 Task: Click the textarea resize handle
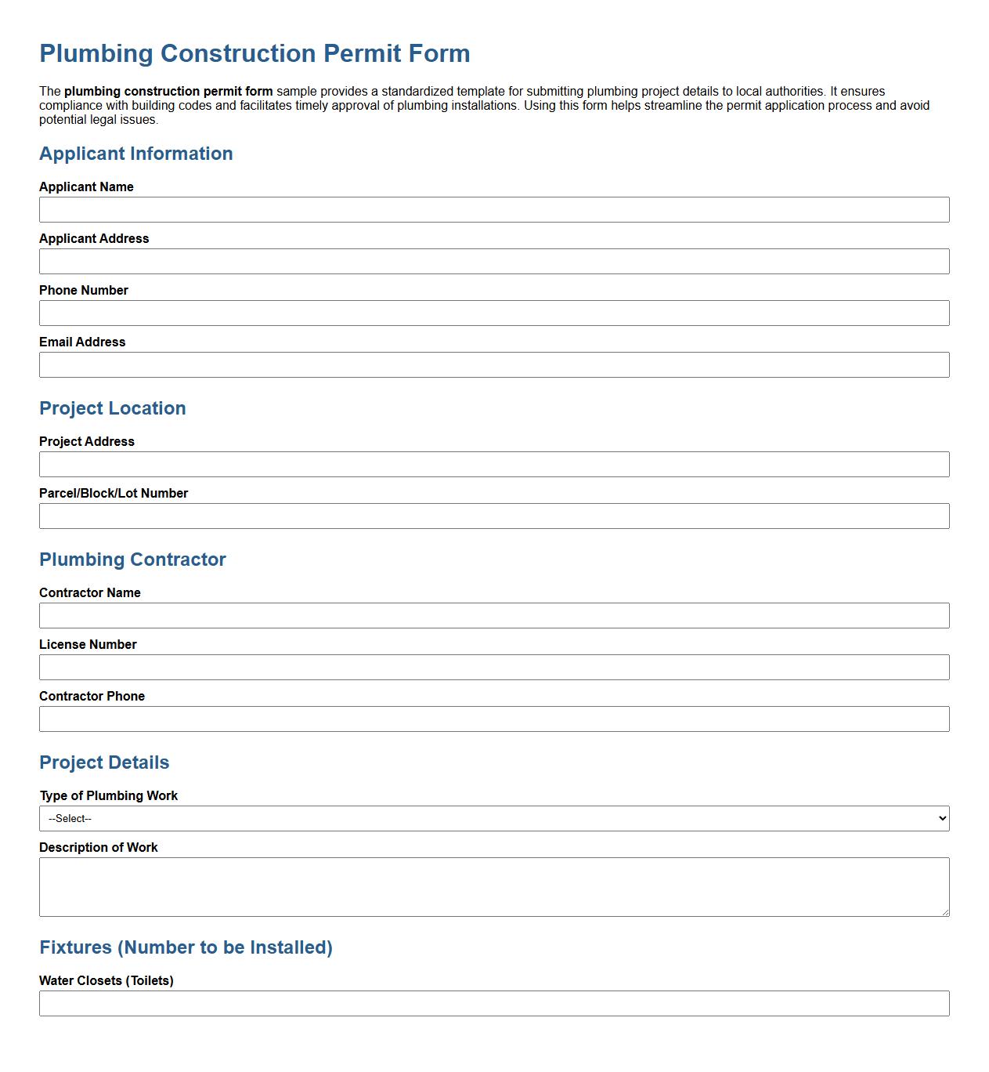point(945,911)
